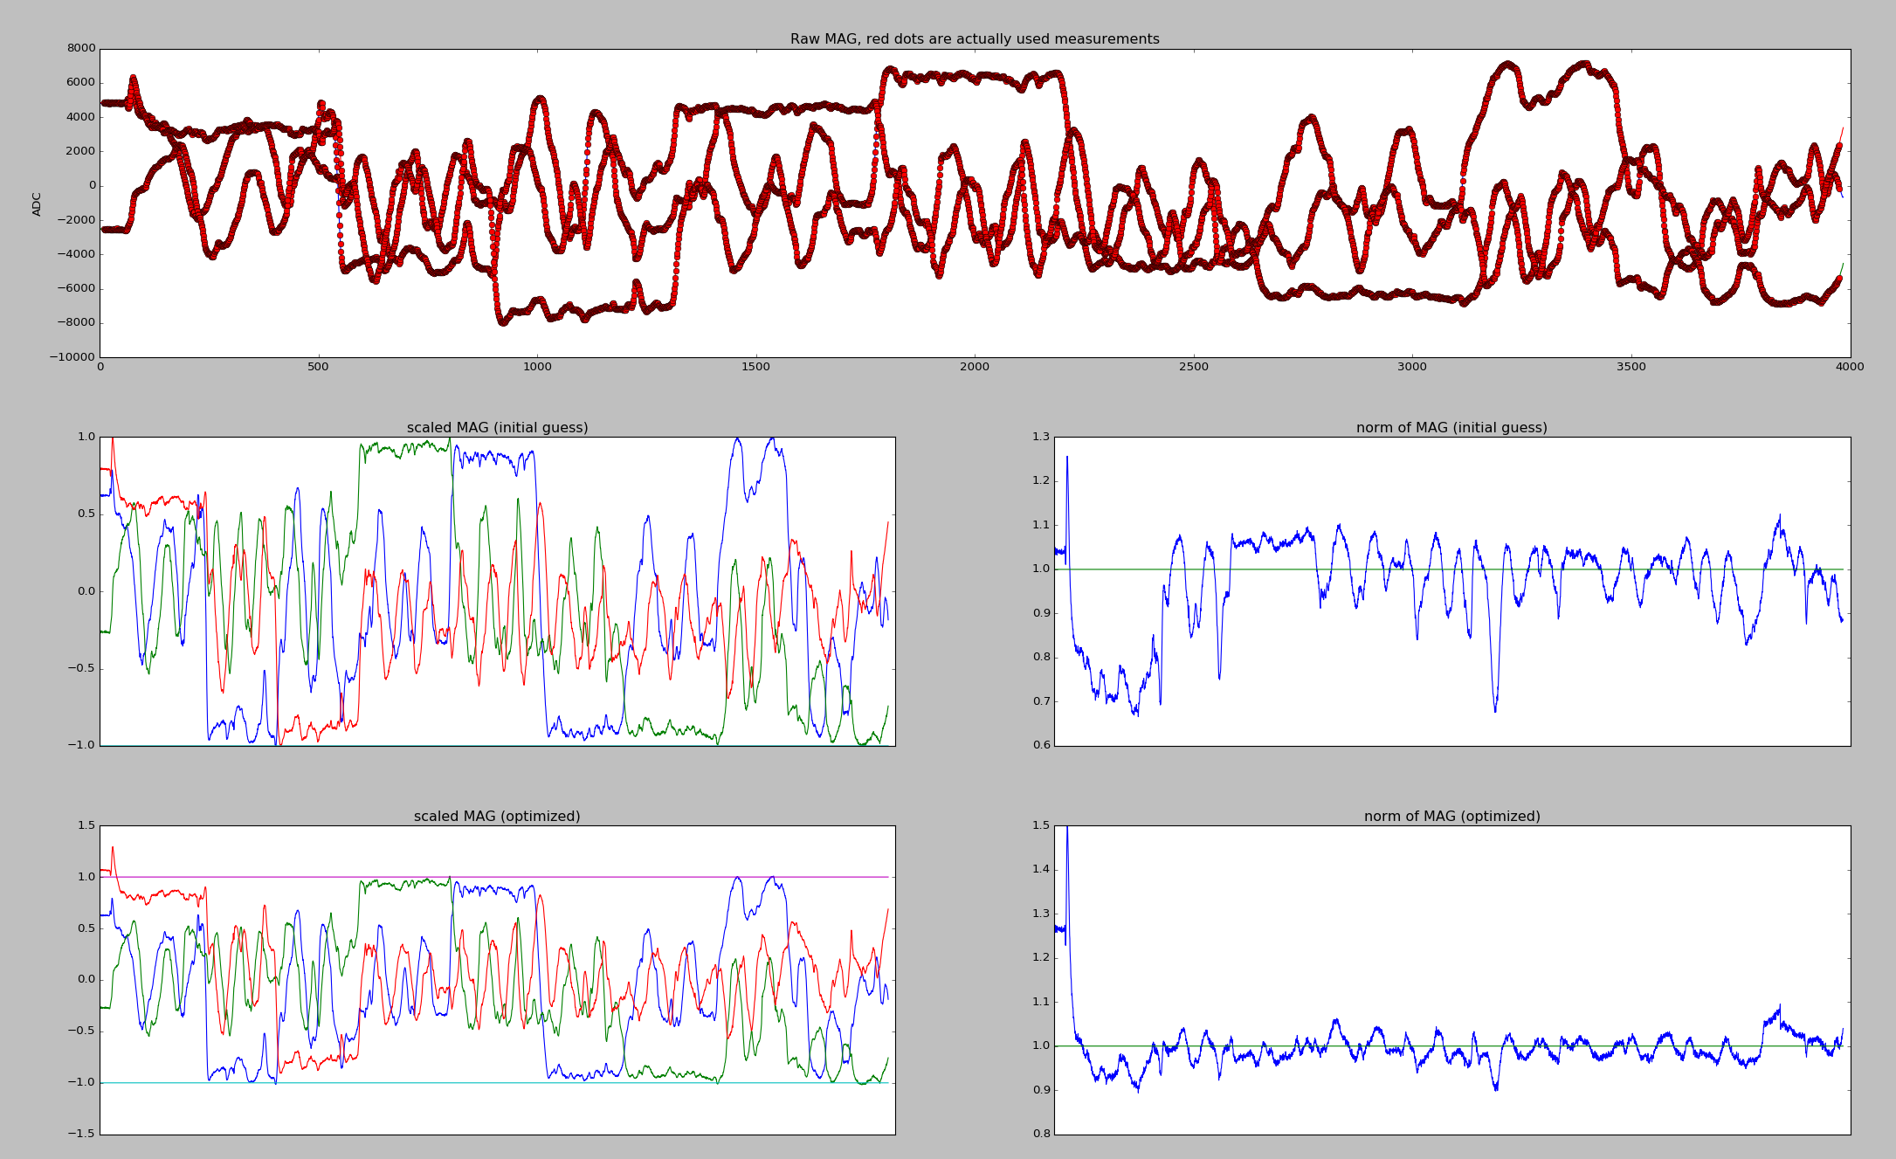
Task: Click the 0.0 tick on initial scaled plot
Action: 85,591
